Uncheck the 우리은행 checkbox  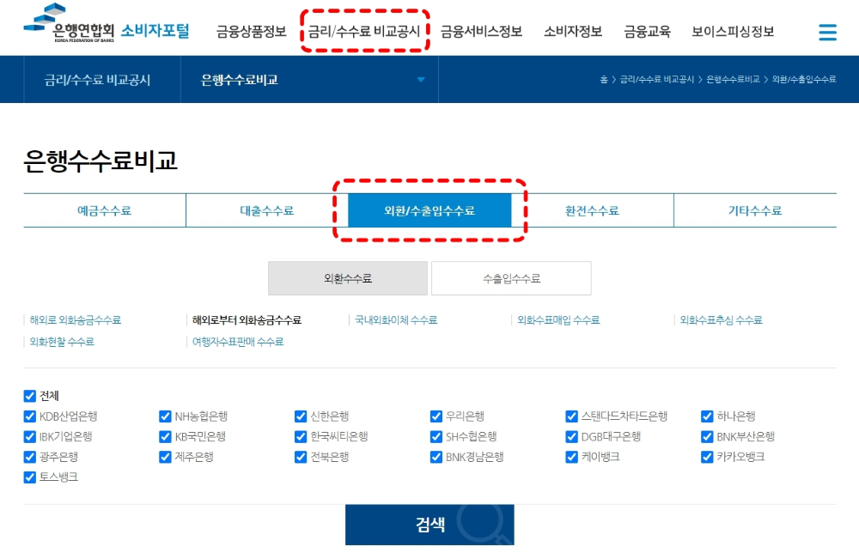(436, 416)
